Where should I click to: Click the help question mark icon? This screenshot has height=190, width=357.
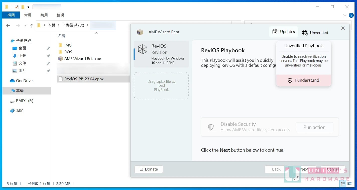[351, 15]
